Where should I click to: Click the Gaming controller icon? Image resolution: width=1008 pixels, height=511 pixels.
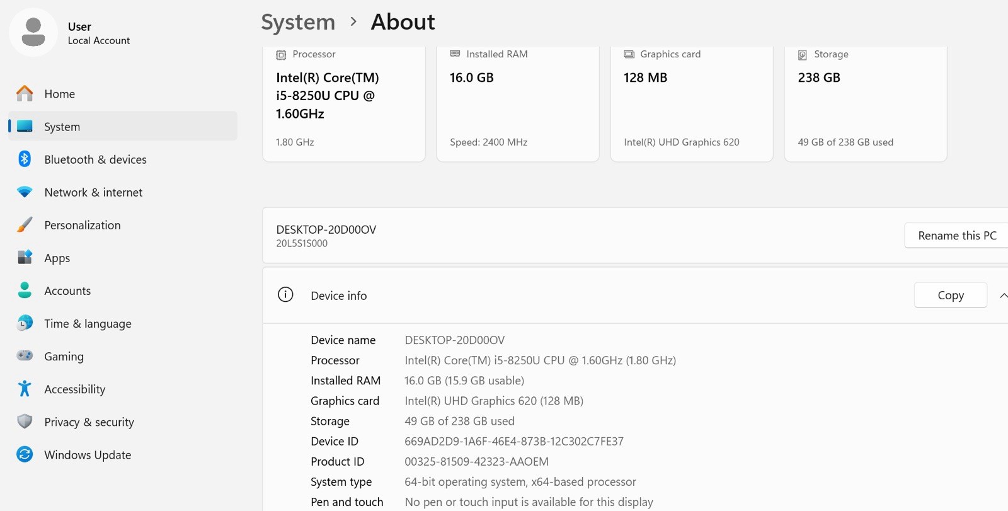coord(25,355)
